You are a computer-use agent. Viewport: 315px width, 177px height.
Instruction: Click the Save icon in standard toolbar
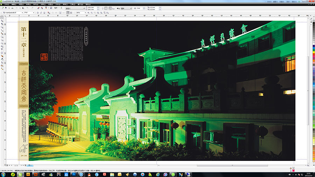click(9, 8)
